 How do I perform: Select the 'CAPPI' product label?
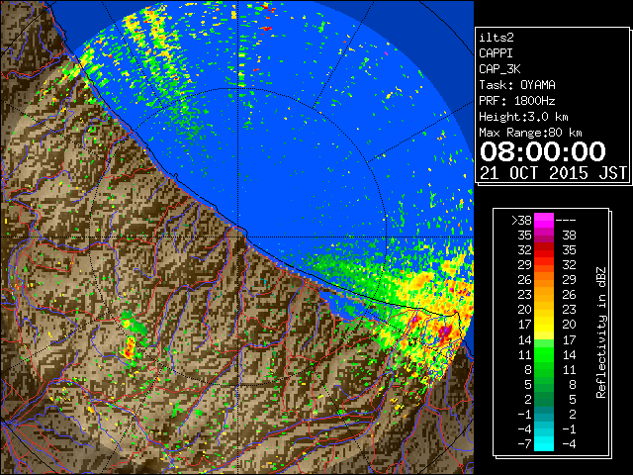[x=496, y=53]
